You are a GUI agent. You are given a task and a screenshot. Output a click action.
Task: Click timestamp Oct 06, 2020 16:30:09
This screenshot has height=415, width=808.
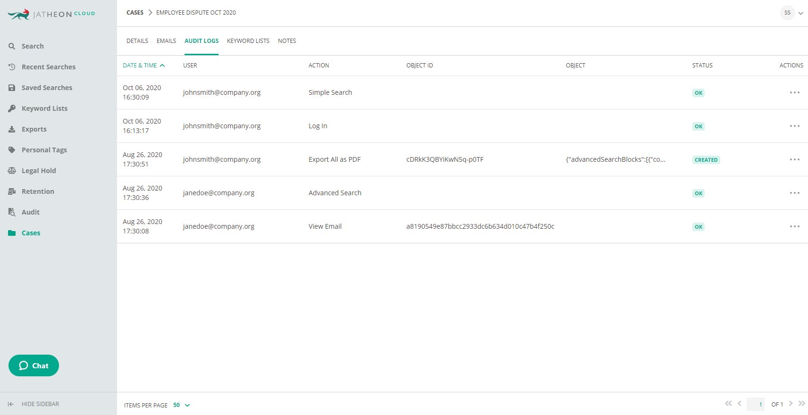[x=142, y=92]
